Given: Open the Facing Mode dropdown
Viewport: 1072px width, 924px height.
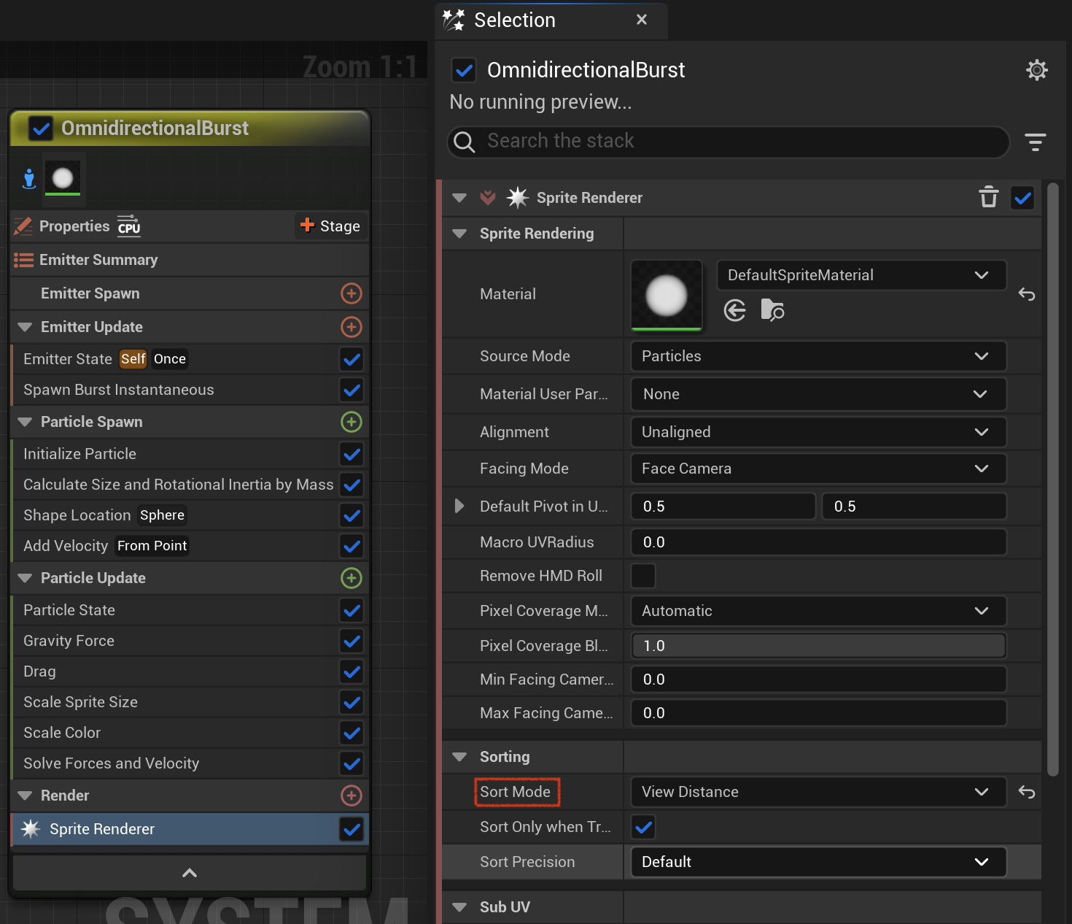Looking at the screenshot, I should click(818, 469).
